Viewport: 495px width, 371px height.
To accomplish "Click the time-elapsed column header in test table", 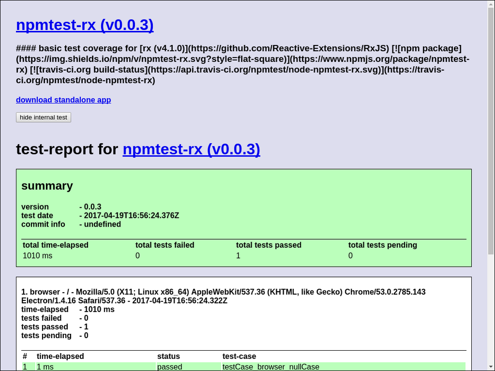I will (60, 356).
